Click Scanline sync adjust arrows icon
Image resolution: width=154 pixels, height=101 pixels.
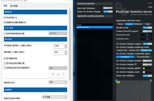pos(150,39)
